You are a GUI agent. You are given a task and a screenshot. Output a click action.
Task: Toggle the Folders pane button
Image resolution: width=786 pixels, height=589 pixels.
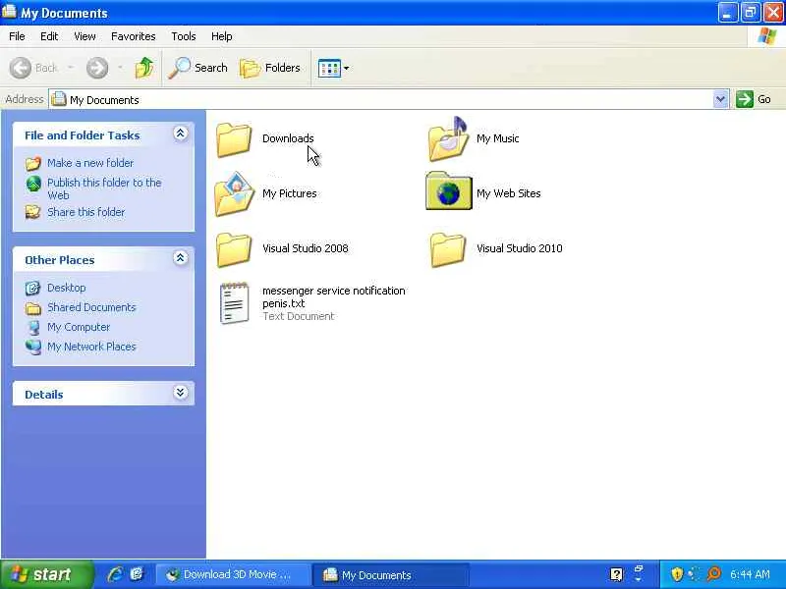(x=270, y=68)
